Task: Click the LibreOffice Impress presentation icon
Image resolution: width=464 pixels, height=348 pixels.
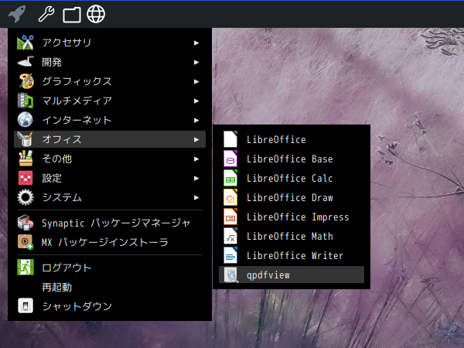Action: pos(230,217)
